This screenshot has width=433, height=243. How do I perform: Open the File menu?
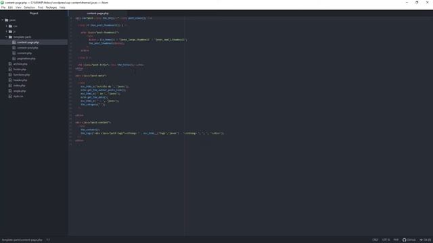3,7
